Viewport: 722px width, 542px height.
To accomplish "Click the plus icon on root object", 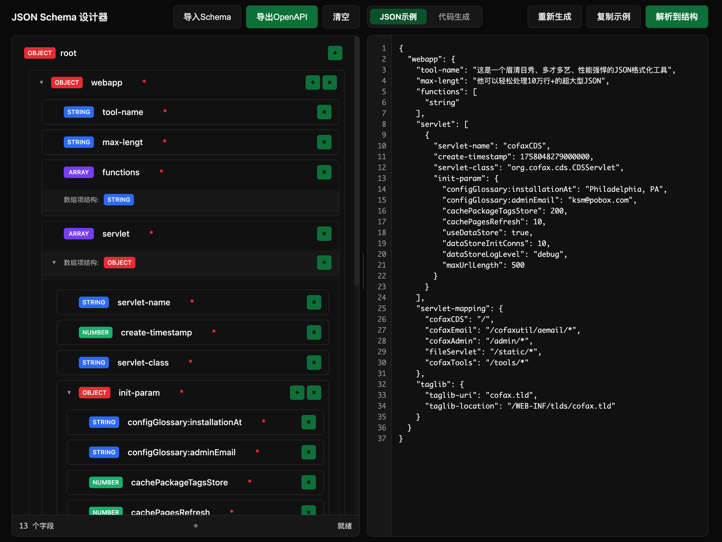I will click(x=335, y=53).
